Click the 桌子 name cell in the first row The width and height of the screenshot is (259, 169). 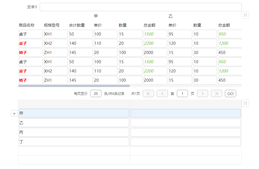30,34
